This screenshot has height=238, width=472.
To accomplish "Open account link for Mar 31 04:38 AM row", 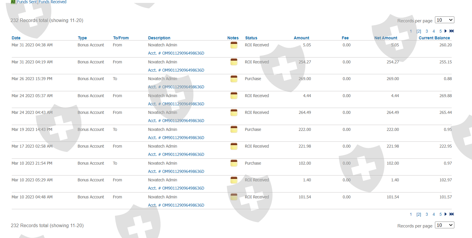I will (x=176, y=53).
